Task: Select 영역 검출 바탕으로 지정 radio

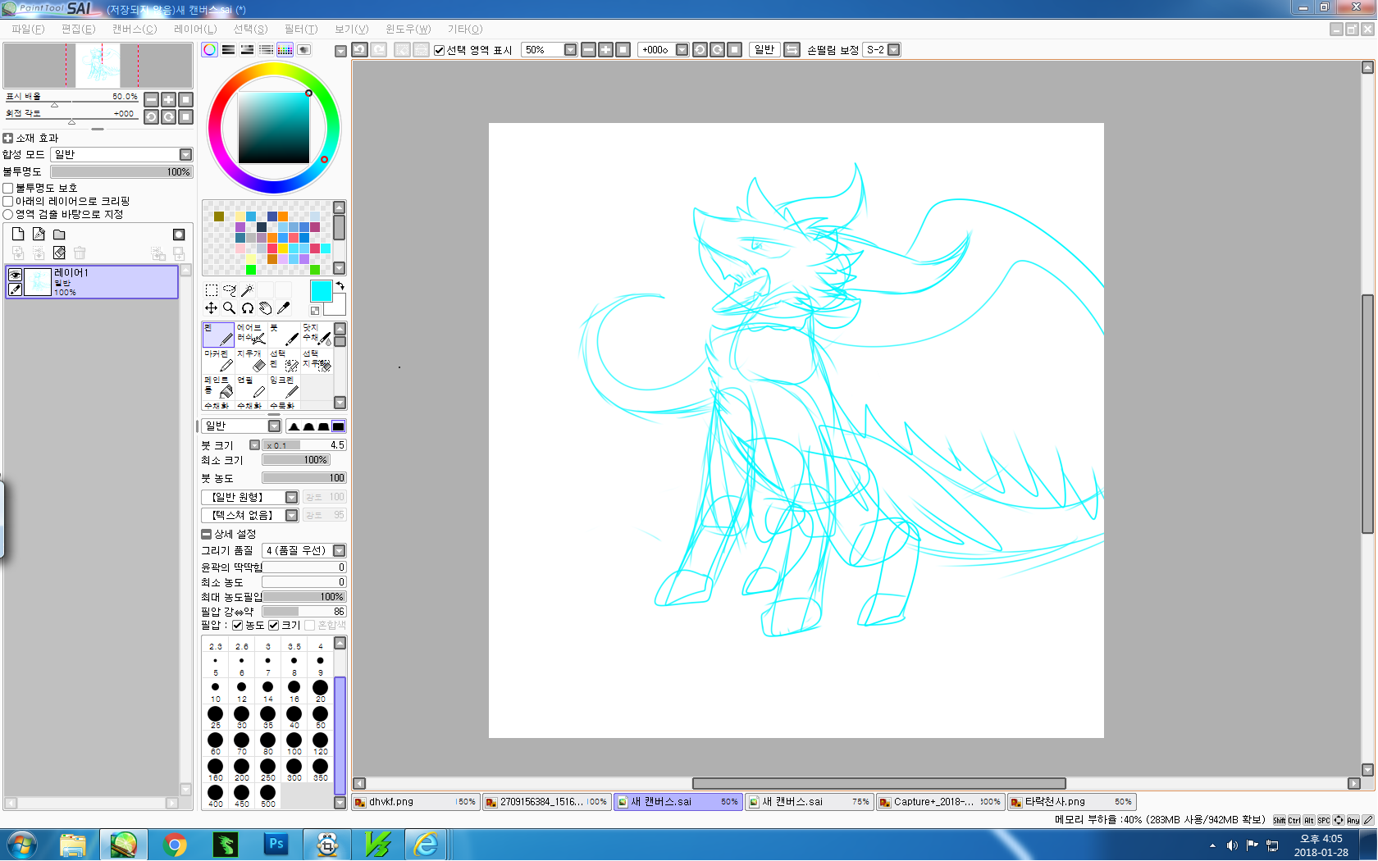Action: tap(8, 215)
